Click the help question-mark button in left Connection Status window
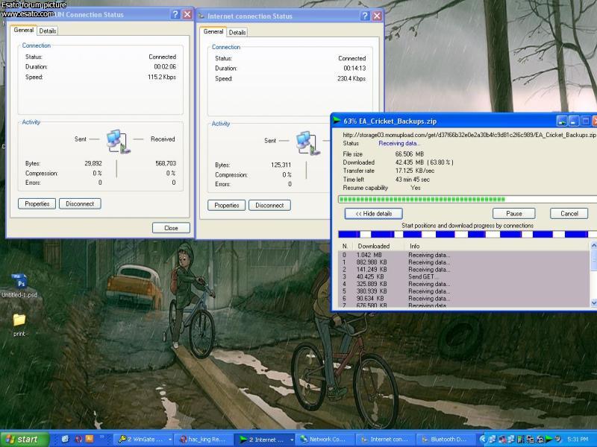The image size is (597, 447). pyautogui.click(x=175, y=14)
